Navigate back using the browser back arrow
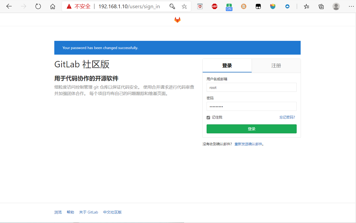The image size is (356, 223). 9,6
